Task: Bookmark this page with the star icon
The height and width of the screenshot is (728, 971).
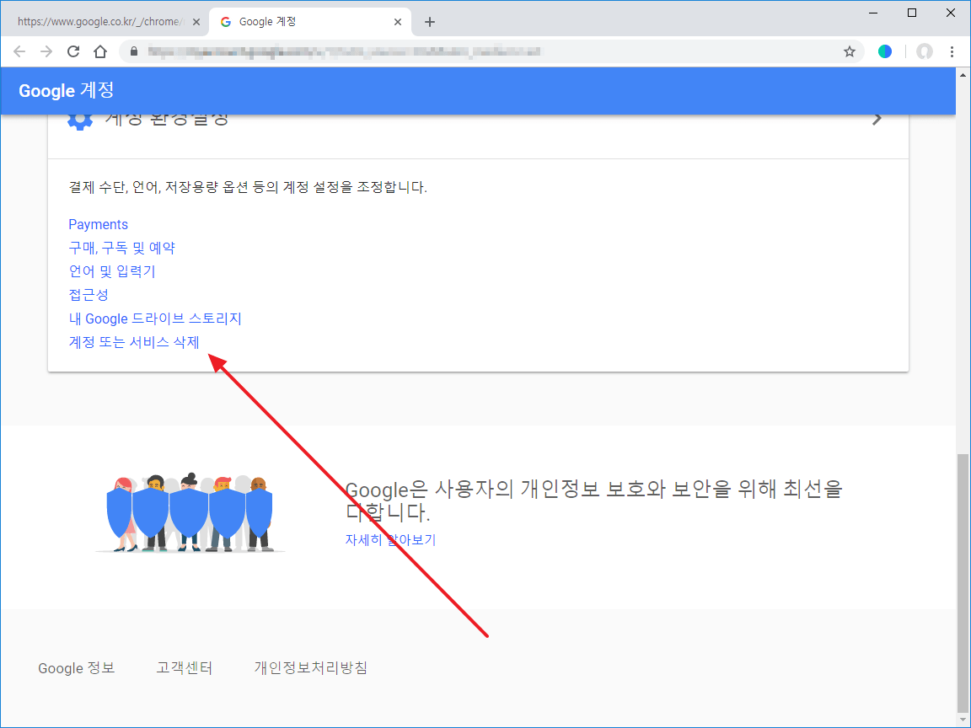Action: coord(850,52)
